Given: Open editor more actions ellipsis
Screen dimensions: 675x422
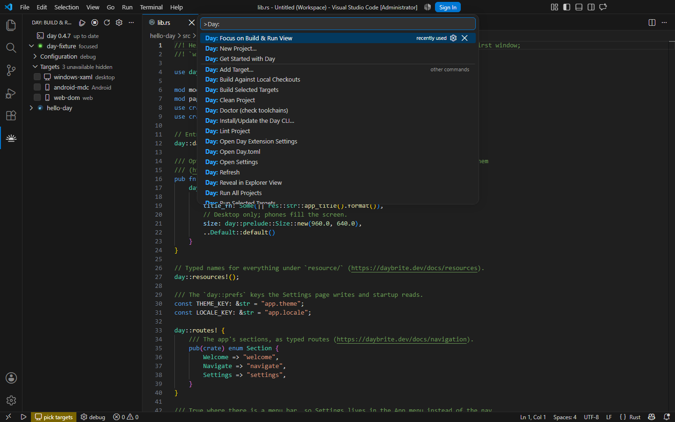Looking at the screenshot, I should coord(664,23).
